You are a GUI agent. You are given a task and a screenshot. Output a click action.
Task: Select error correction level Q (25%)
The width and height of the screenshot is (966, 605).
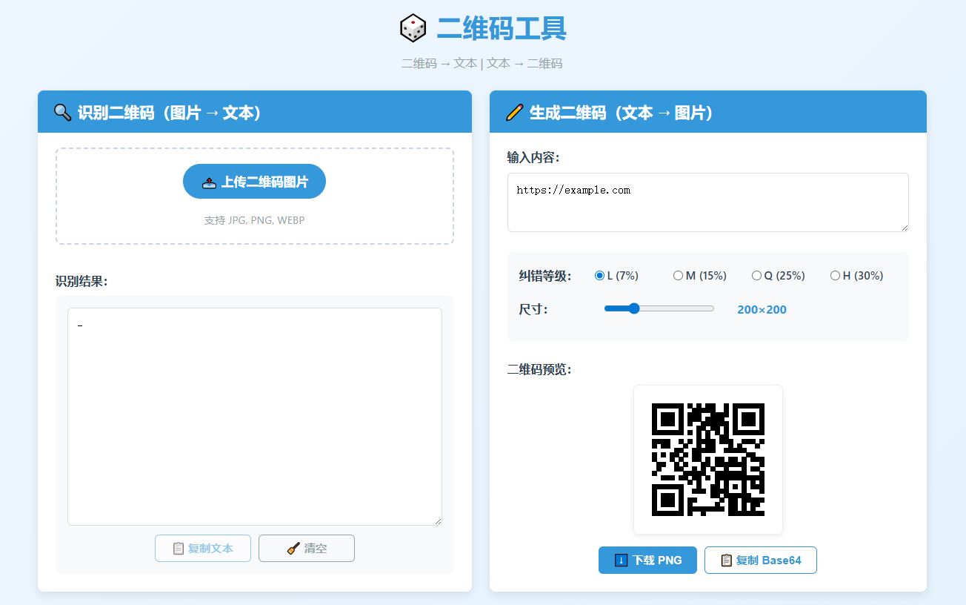tap(756, 276)
